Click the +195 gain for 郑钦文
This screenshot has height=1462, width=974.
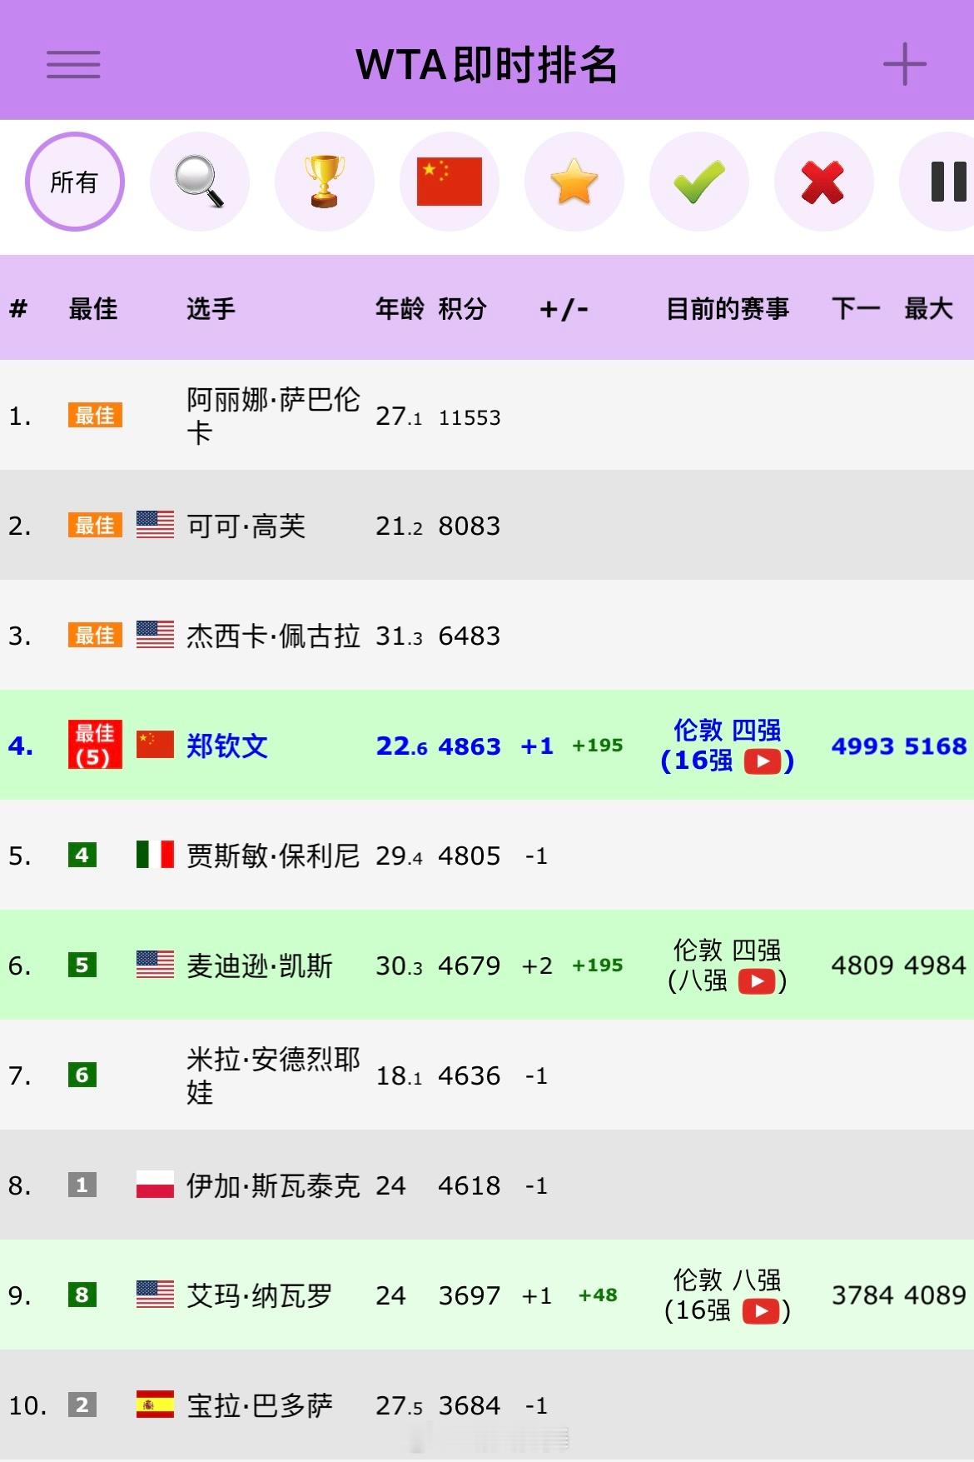click(x=598, y=746)
